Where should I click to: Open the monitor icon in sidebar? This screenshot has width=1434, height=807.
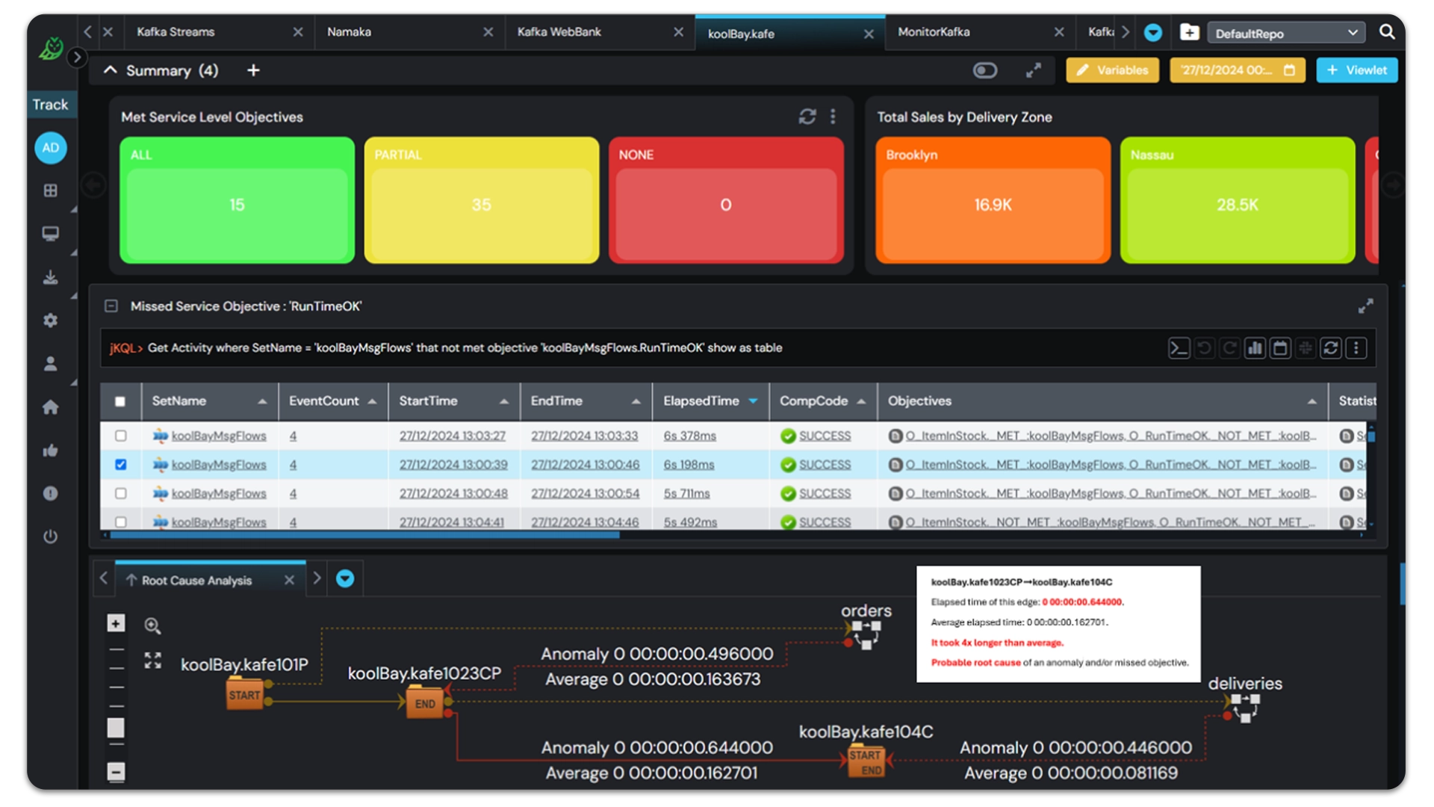coord(50,234)
